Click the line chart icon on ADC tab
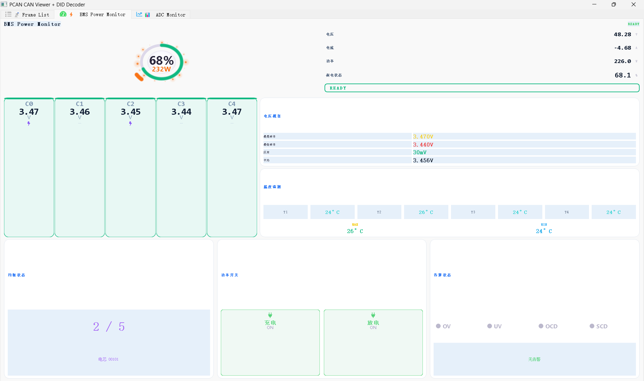The image size is (644, 381). pos(139,14)
